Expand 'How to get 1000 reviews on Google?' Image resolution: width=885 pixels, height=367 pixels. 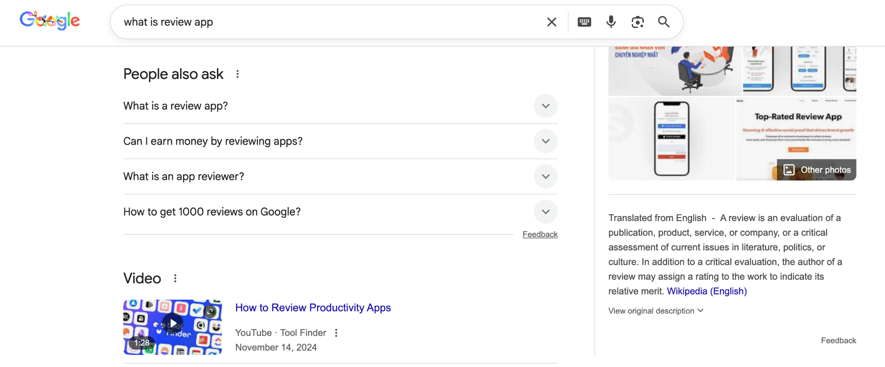tap(546, 212)
